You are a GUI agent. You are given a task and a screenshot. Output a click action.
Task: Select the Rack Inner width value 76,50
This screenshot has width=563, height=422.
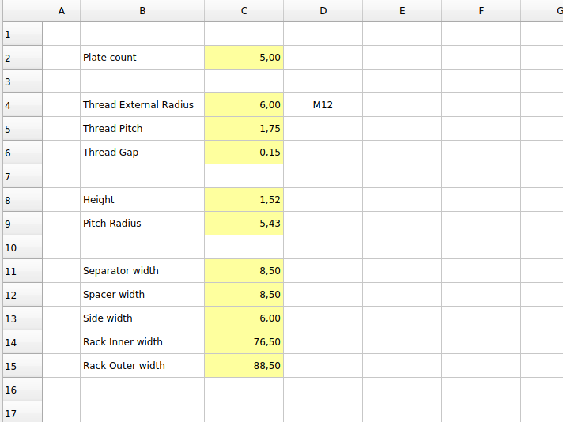pos(244,342)
